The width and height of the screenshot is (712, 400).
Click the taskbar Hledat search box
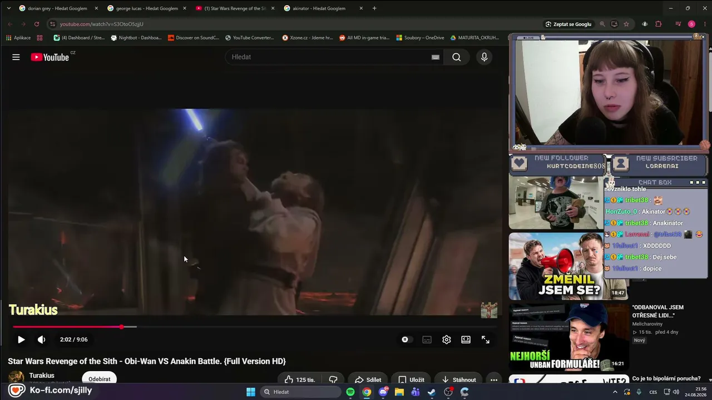click(301, 392)
